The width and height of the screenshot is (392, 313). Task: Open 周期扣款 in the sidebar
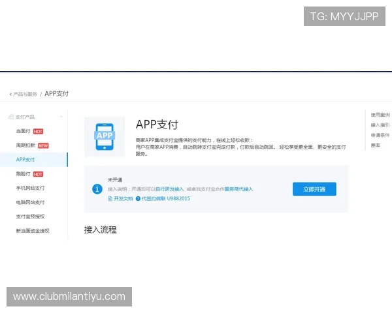[25, 145]
